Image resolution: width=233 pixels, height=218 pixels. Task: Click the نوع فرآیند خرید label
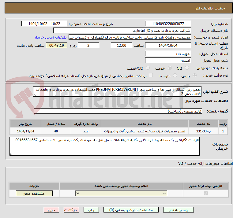click(216, 76)
